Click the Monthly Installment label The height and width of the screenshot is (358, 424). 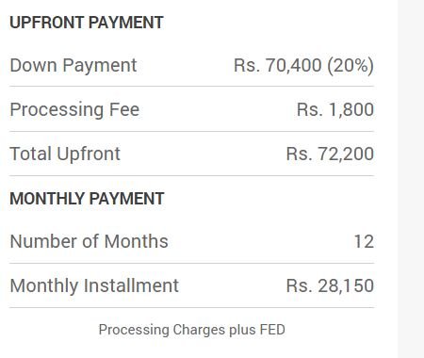tap(94, 285)
